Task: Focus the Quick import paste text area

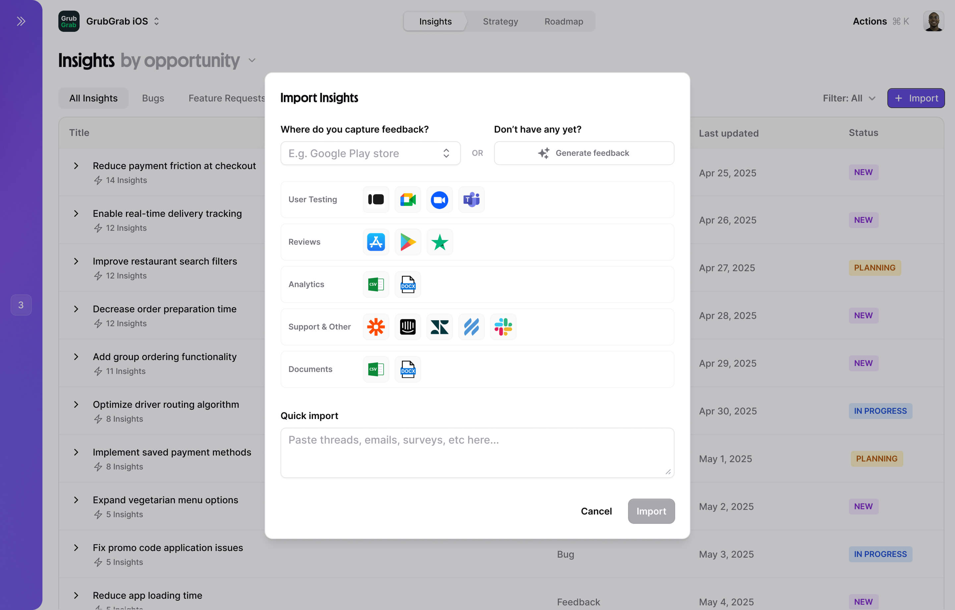Action: coord(477,453)
